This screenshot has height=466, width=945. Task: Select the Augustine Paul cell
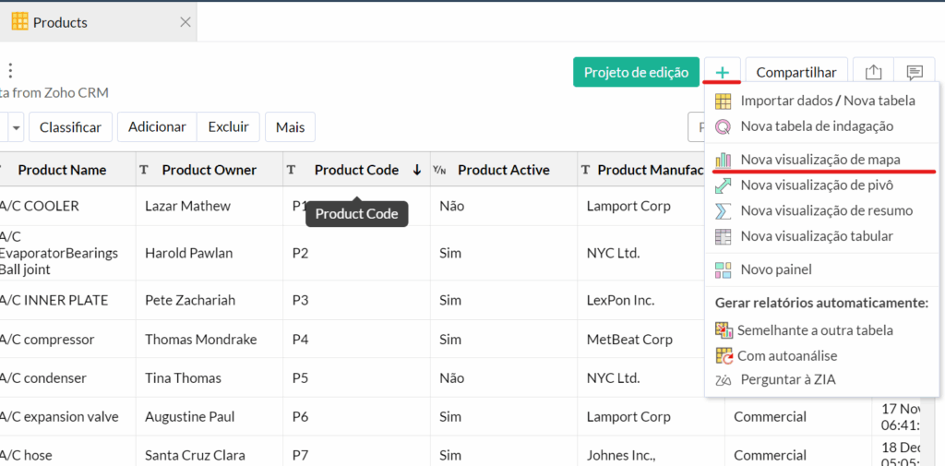coord(209,416)
